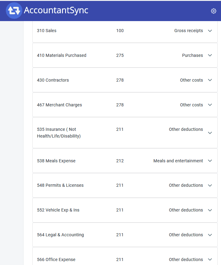The width and height of the screenshot is (221, 265).
Task: Expand the 467 Merchant Charges chevron
Action: coord(210,105)
